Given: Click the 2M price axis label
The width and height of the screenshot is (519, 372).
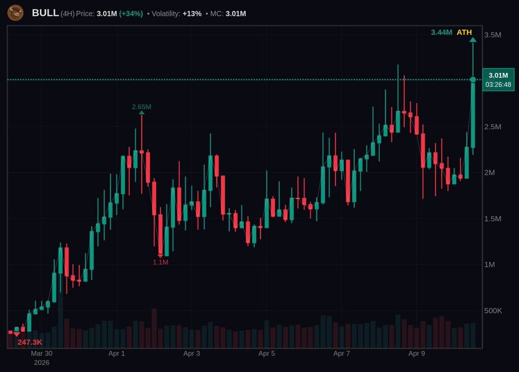Looking at the screenshot, I should [x=490, y=172].
